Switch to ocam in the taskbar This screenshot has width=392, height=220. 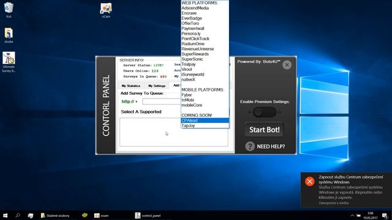click(102, 216)
